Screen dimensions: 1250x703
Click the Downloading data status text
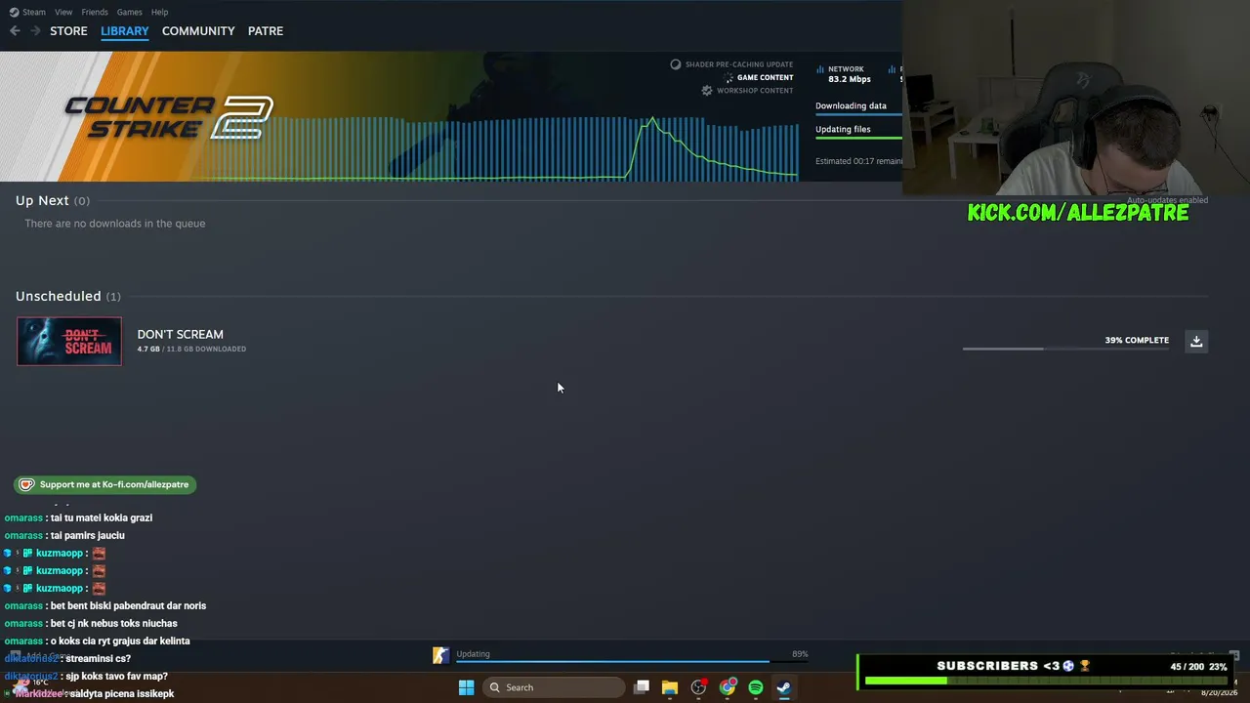pyautogui.click(x=852, y=105)
